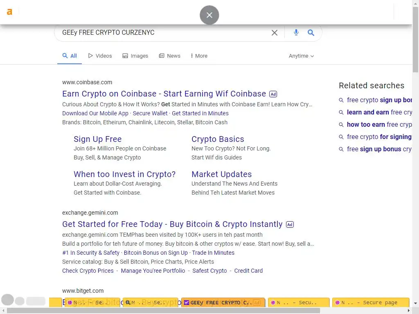
Task: Open the Anytime time filter dropdown
Action: (301, 56)
